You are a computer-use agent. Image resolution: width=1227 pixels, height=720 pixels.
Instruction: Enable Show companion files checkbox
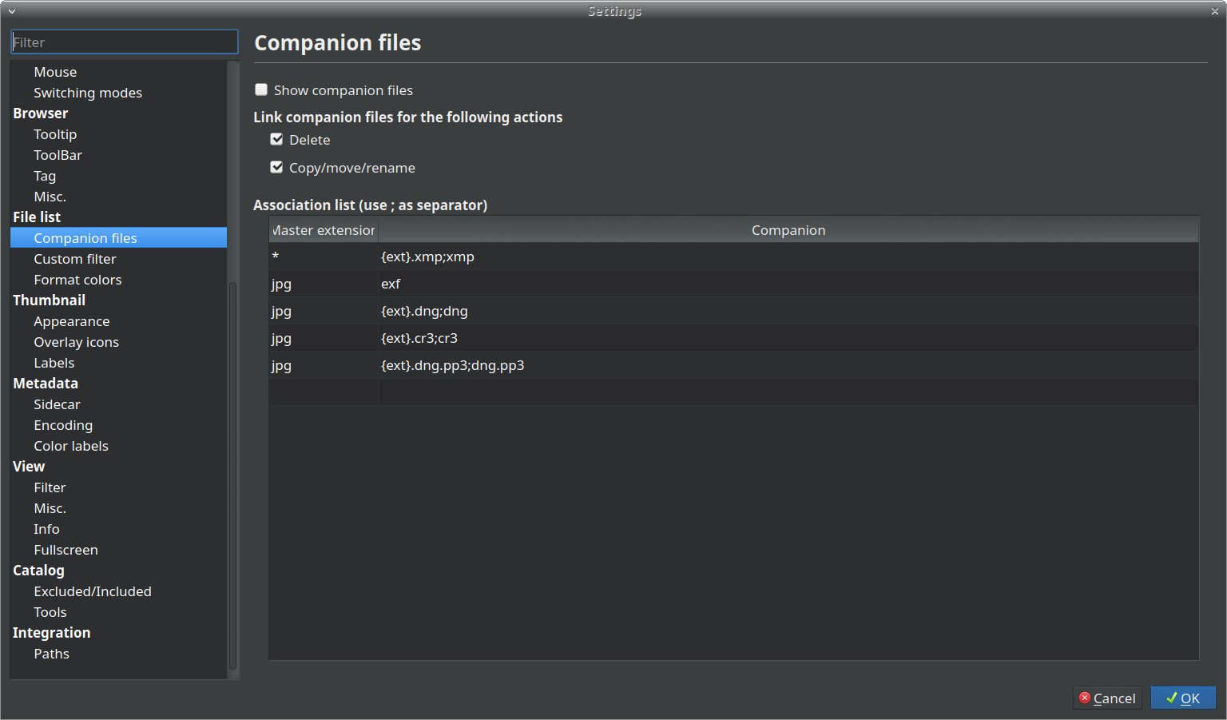pos(261,90)
